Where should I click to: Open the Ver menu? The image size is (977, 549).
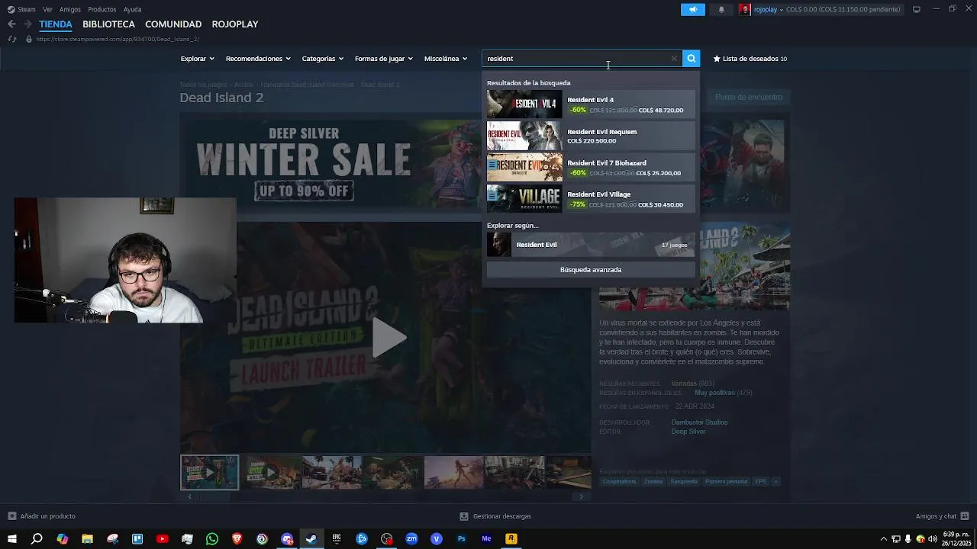pyautogui.click(x=47, y=9)
